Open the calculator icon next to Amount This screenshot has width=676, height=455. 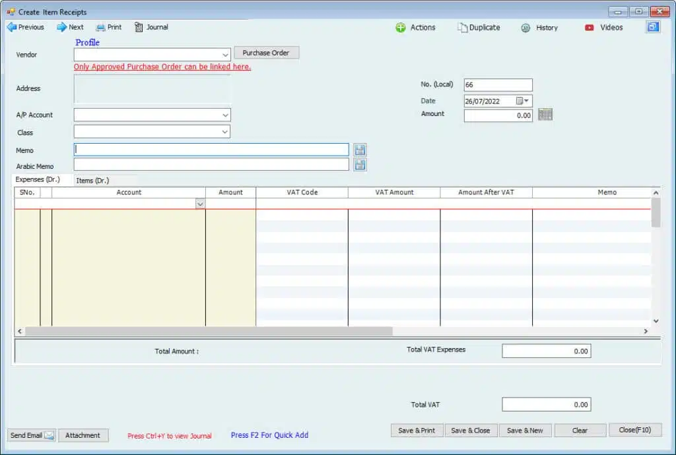(x=545, y=115)
